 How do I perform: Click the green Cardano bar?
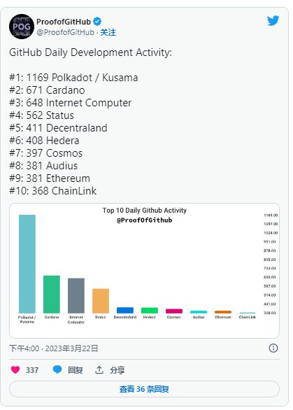point(52,295)
